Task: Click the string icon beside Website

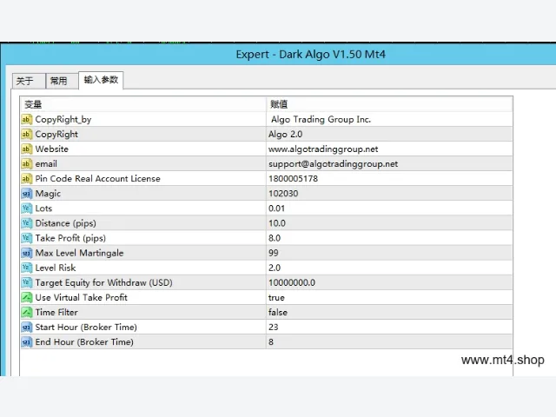Action: 27,149
